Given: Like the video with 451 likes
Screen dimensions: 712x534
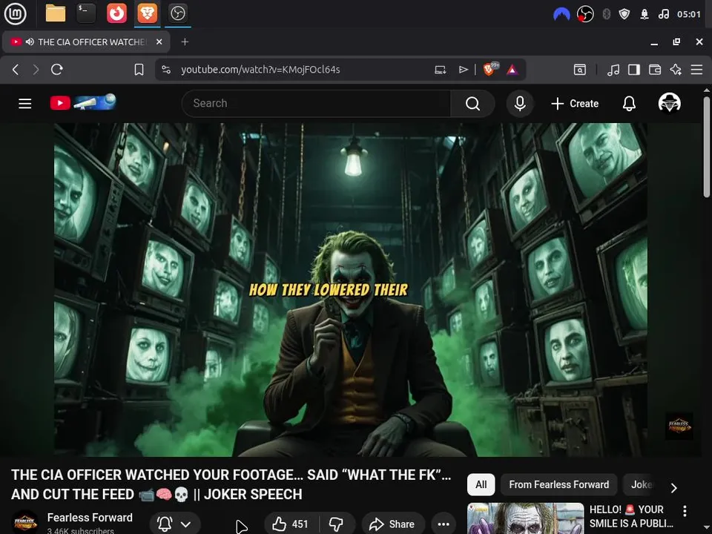Looking at the screenshot, I should pos(291,524).
